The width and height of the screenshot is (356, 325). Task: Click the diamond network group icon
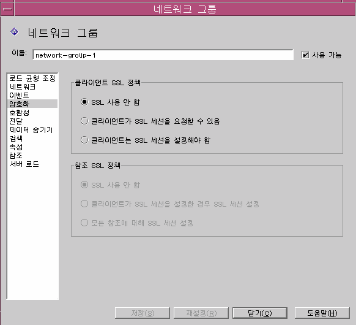click(x=15, y=32)
